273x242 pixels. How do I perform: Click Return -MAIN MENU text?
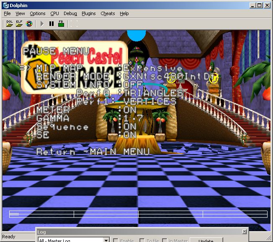click(93, 152)
